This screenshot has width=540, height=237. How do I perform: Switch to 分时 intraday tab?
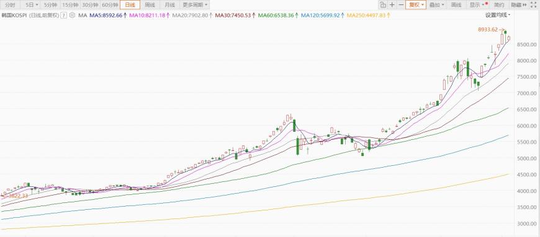11,5
